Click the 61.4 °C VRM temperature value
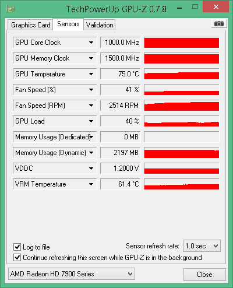The height and width of the screenshot is (288, 233). (x=121, y=184)
